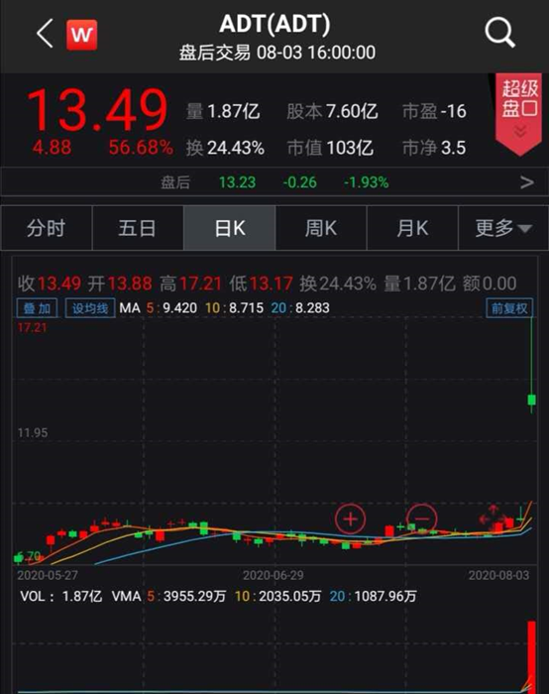Toggle 前复权 price adjustment

click(x=509, y=308)
